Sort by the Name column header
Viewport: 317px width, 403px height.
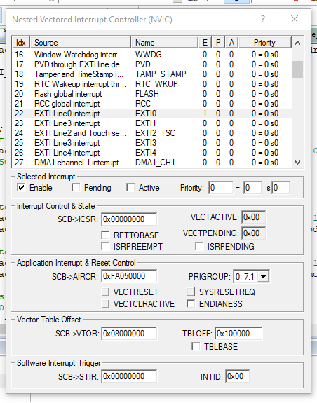click(x=165, y=43)
